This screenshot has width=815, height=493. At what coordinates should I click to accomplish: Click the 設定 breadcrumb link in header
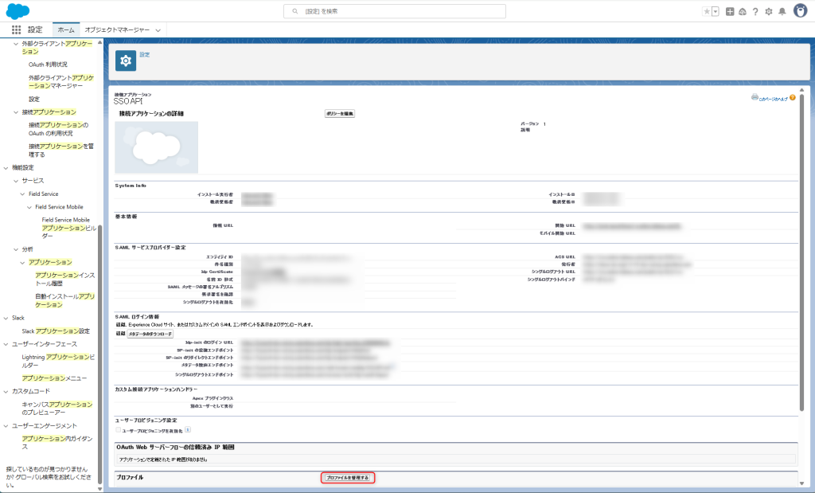tap(145, 55)
